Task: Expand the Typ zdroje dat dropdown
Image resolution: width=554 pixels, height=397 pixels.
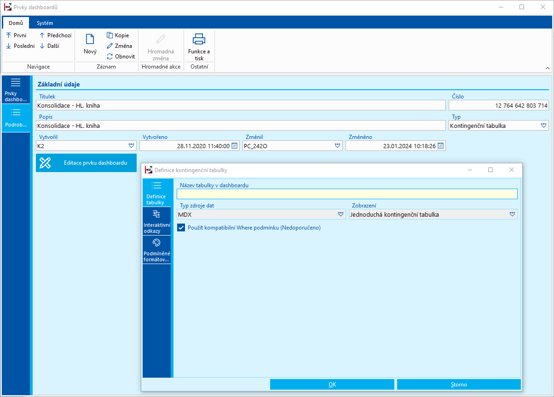Action: pyautogui.click(x=340, y=214)
